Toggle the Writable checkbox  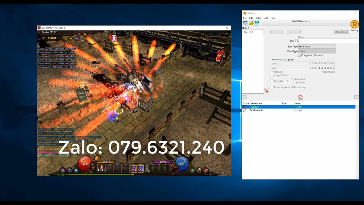[272, 72]
